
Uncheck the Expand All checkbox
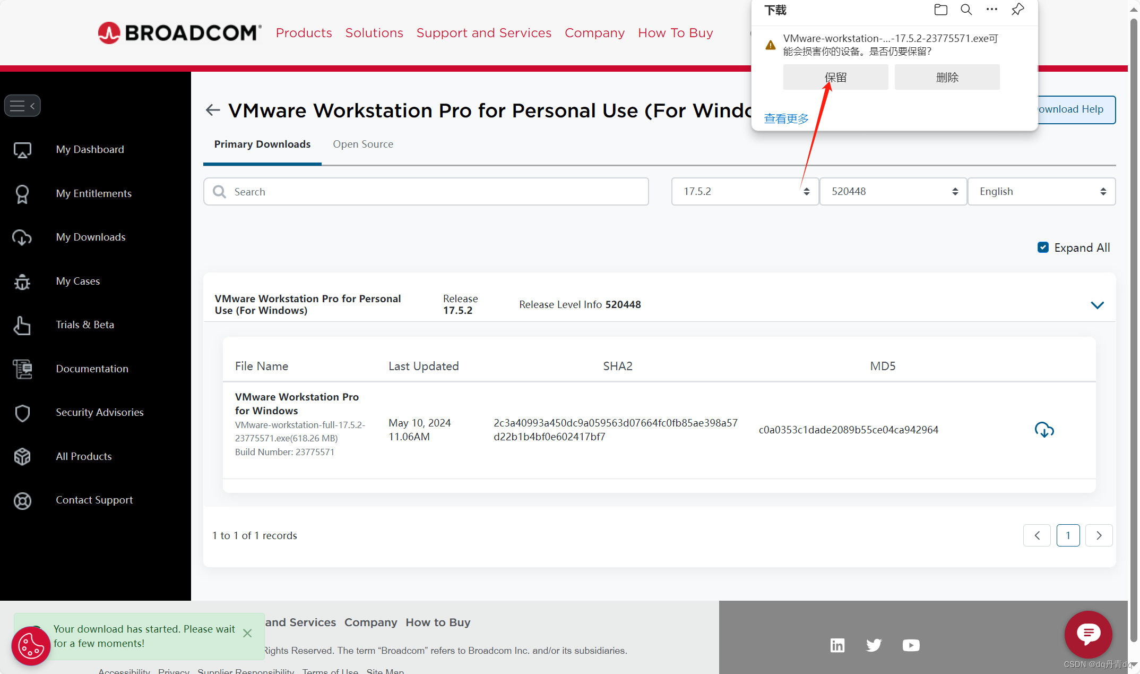[1043, 248]
